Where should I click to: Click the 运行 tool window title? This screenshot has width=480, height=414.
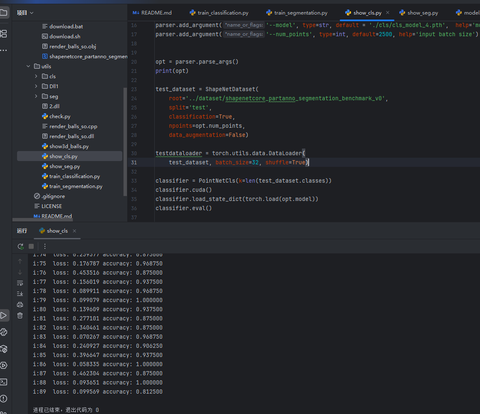[x=22, y=231]
